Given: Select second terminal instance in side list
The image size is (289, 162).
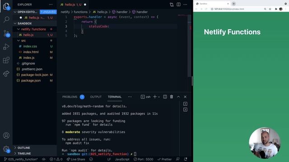Looking at the screenshot, I should pyautogui.click(x=185, y=110).
